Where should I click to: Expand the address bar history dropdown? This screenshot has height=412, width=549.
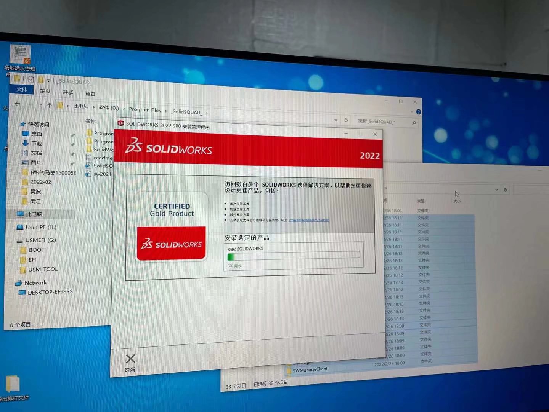point(335,120)
